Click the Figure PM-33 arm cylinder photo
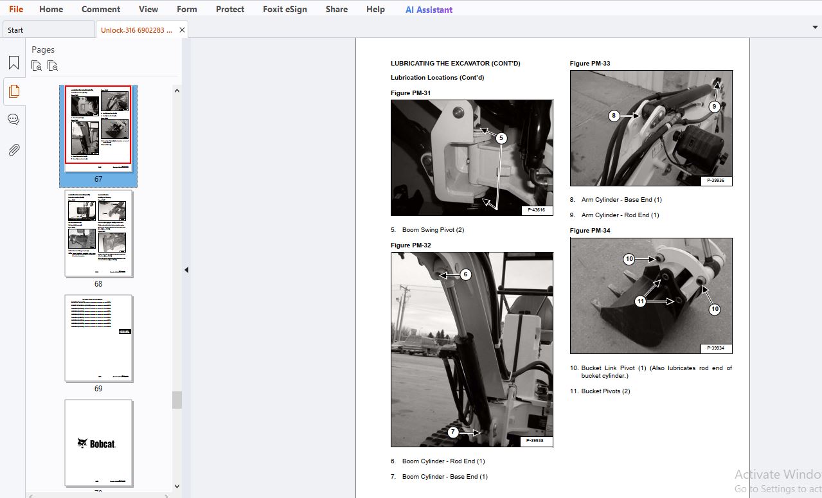This screenshot has width=822, height=498. coord(651,129)
